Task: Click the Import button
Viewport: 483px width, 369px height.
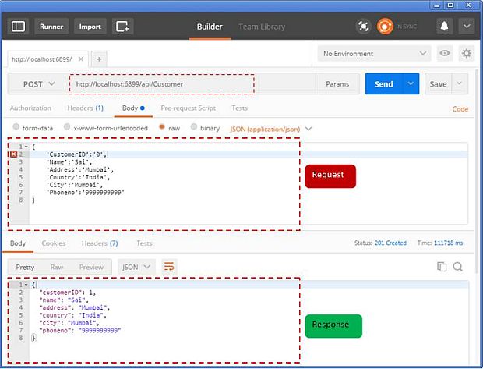Action: point(90,27)
